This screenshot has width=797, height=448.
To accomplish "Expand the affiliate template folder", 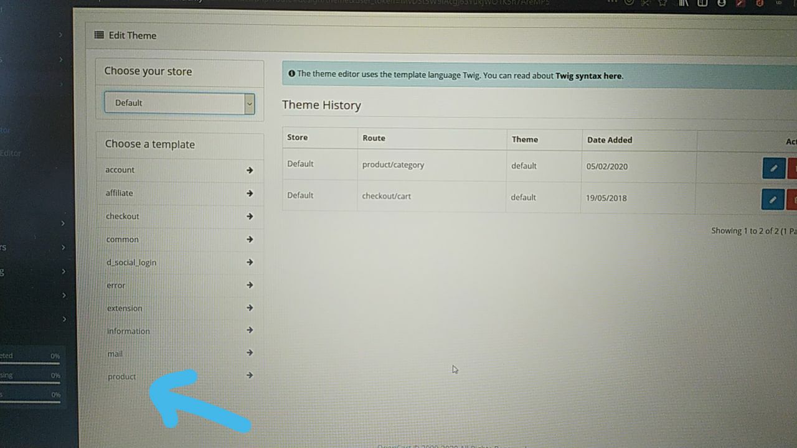I will [x=180, y=193].
